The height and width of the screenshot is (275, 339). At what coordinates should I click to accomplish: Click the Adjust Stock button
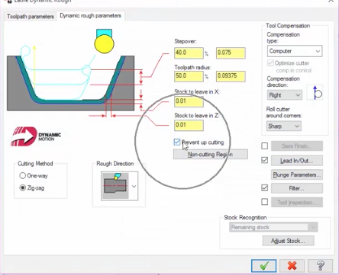(288, 241)
